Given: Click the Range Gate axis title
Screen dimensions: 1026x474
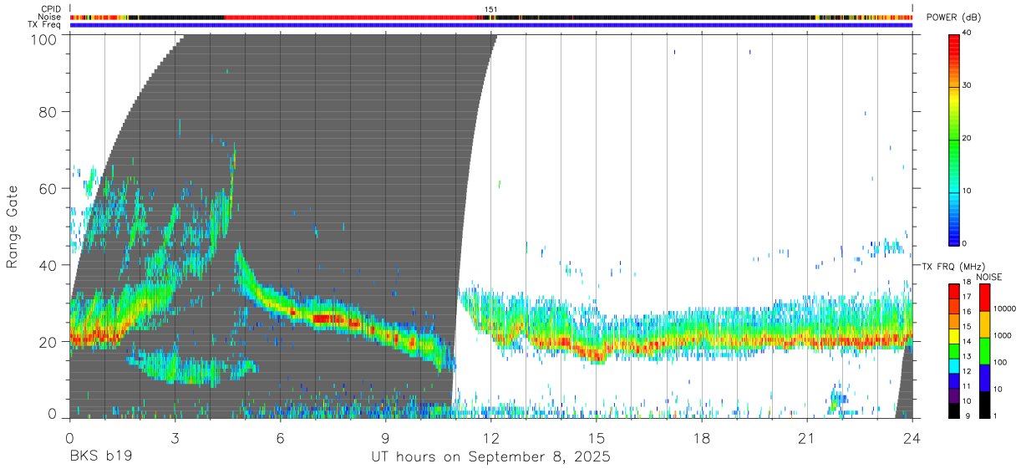Looking at the screenshot, I should coord(13,226).
